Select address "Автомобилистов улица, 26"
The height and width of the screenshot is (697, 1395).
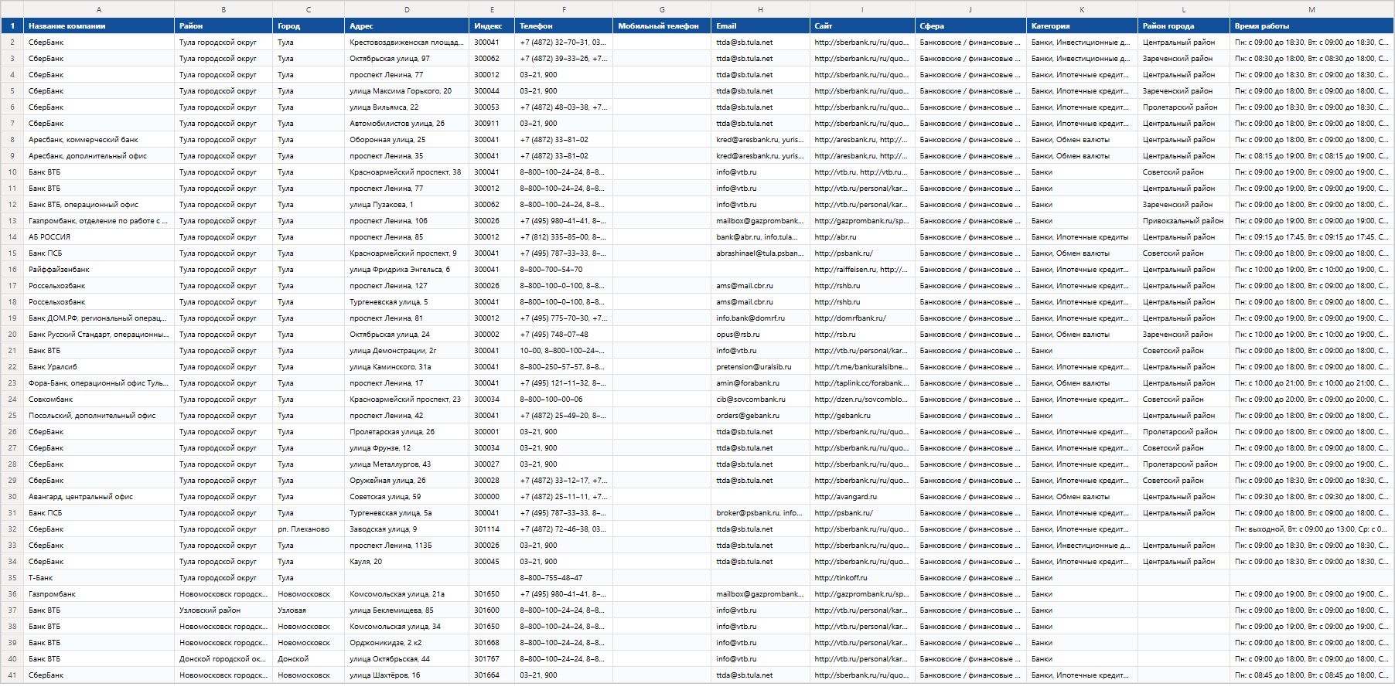[x=407, y=124]
